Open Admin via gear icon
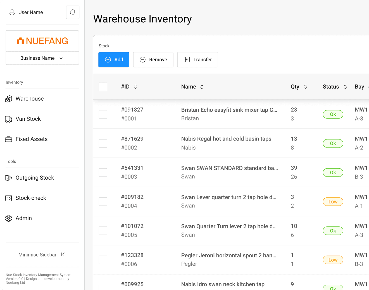This screenshot has height=290, width=369. pyautogui.click(x=9, y=218)
